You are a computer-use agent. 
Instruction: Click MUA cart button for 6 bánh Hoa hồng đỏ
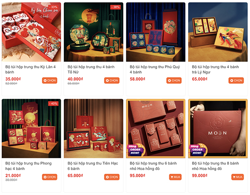(175, 177)
